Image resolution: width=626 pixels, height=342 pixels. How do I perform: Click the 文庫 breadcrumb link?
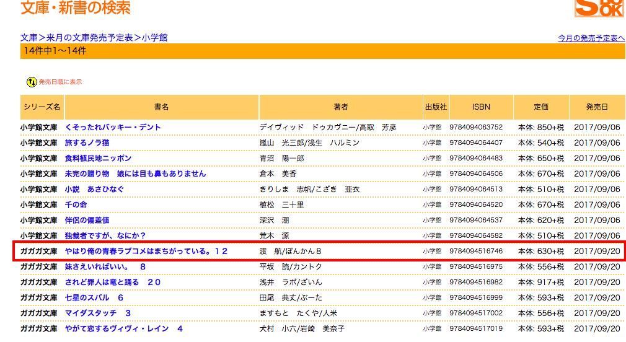coord(29,38)
